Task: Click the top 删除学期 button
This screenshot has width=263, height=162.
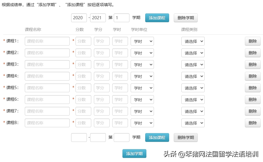Action: click(185, 18)
